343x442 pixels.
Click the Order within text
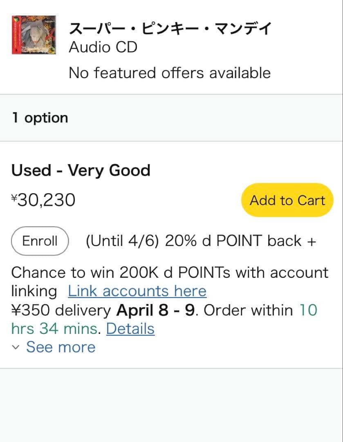click(x=248, y=311)
